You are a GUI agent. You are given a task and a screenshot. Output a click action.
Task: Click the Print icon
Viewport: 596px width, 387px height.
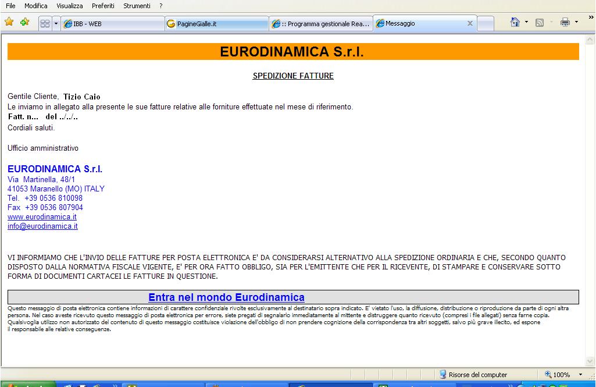(565, 22)
